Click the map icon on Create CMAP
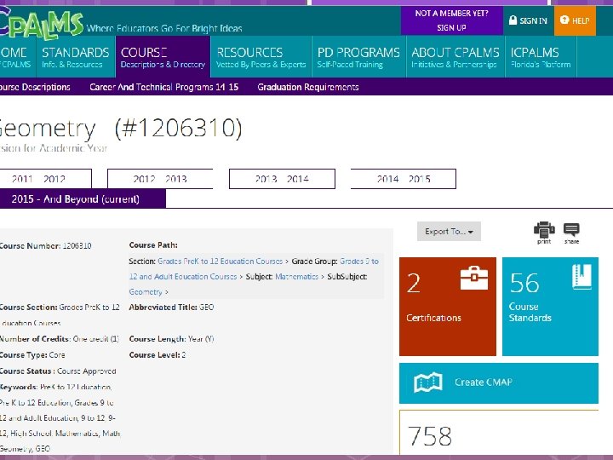The image size is (613, 460). 428,382
